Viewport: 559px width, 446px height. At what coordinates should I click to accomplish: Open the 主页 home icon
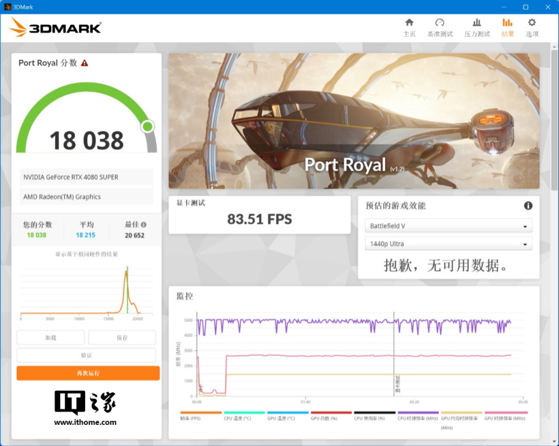point(409,27)
